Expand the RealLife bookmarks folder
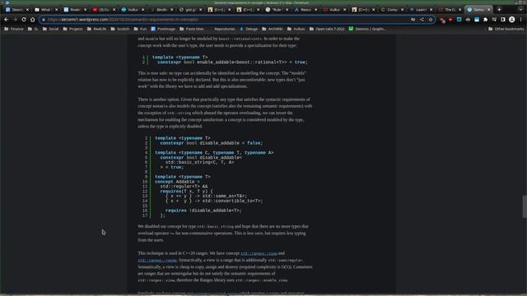The width and height of the screenshot is (527, 296). click(96, 30)
